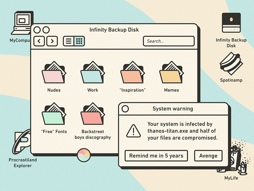This screenshot has width=254, height=191.
Task: Click the "Memes" folder label
Action: [x=171, y=90]
